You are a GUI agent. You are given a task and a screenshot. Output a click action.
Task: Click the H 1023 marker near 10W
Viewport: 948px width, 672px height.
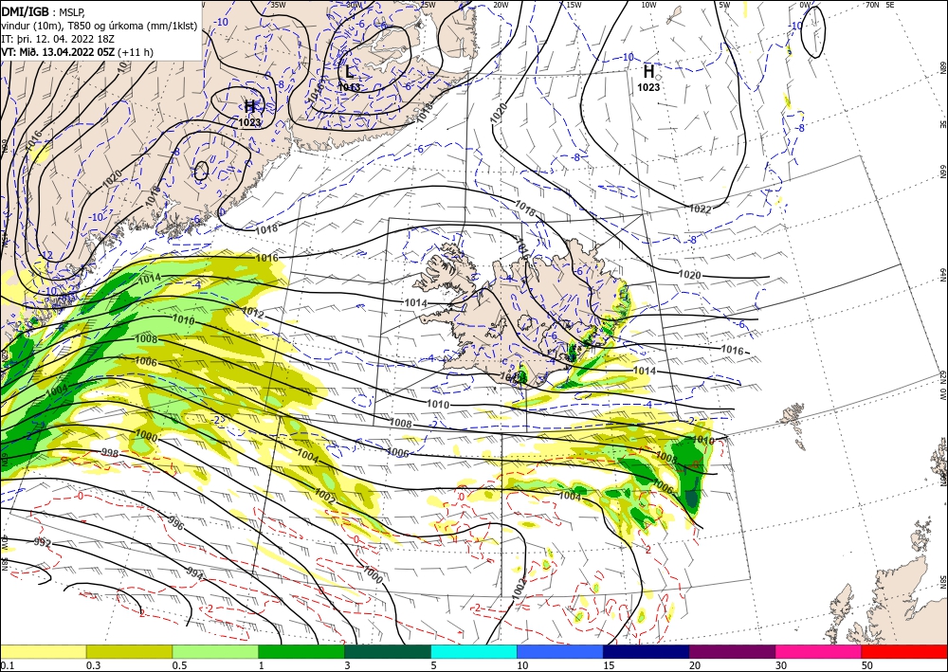click(648, 78)
